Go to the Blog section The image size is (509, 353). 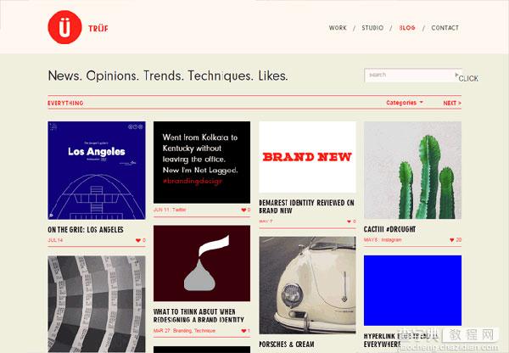(407, 28)
